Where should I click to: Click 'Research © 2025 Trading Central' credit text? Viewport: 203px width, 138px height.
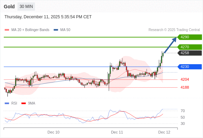[x=174, y=30]
